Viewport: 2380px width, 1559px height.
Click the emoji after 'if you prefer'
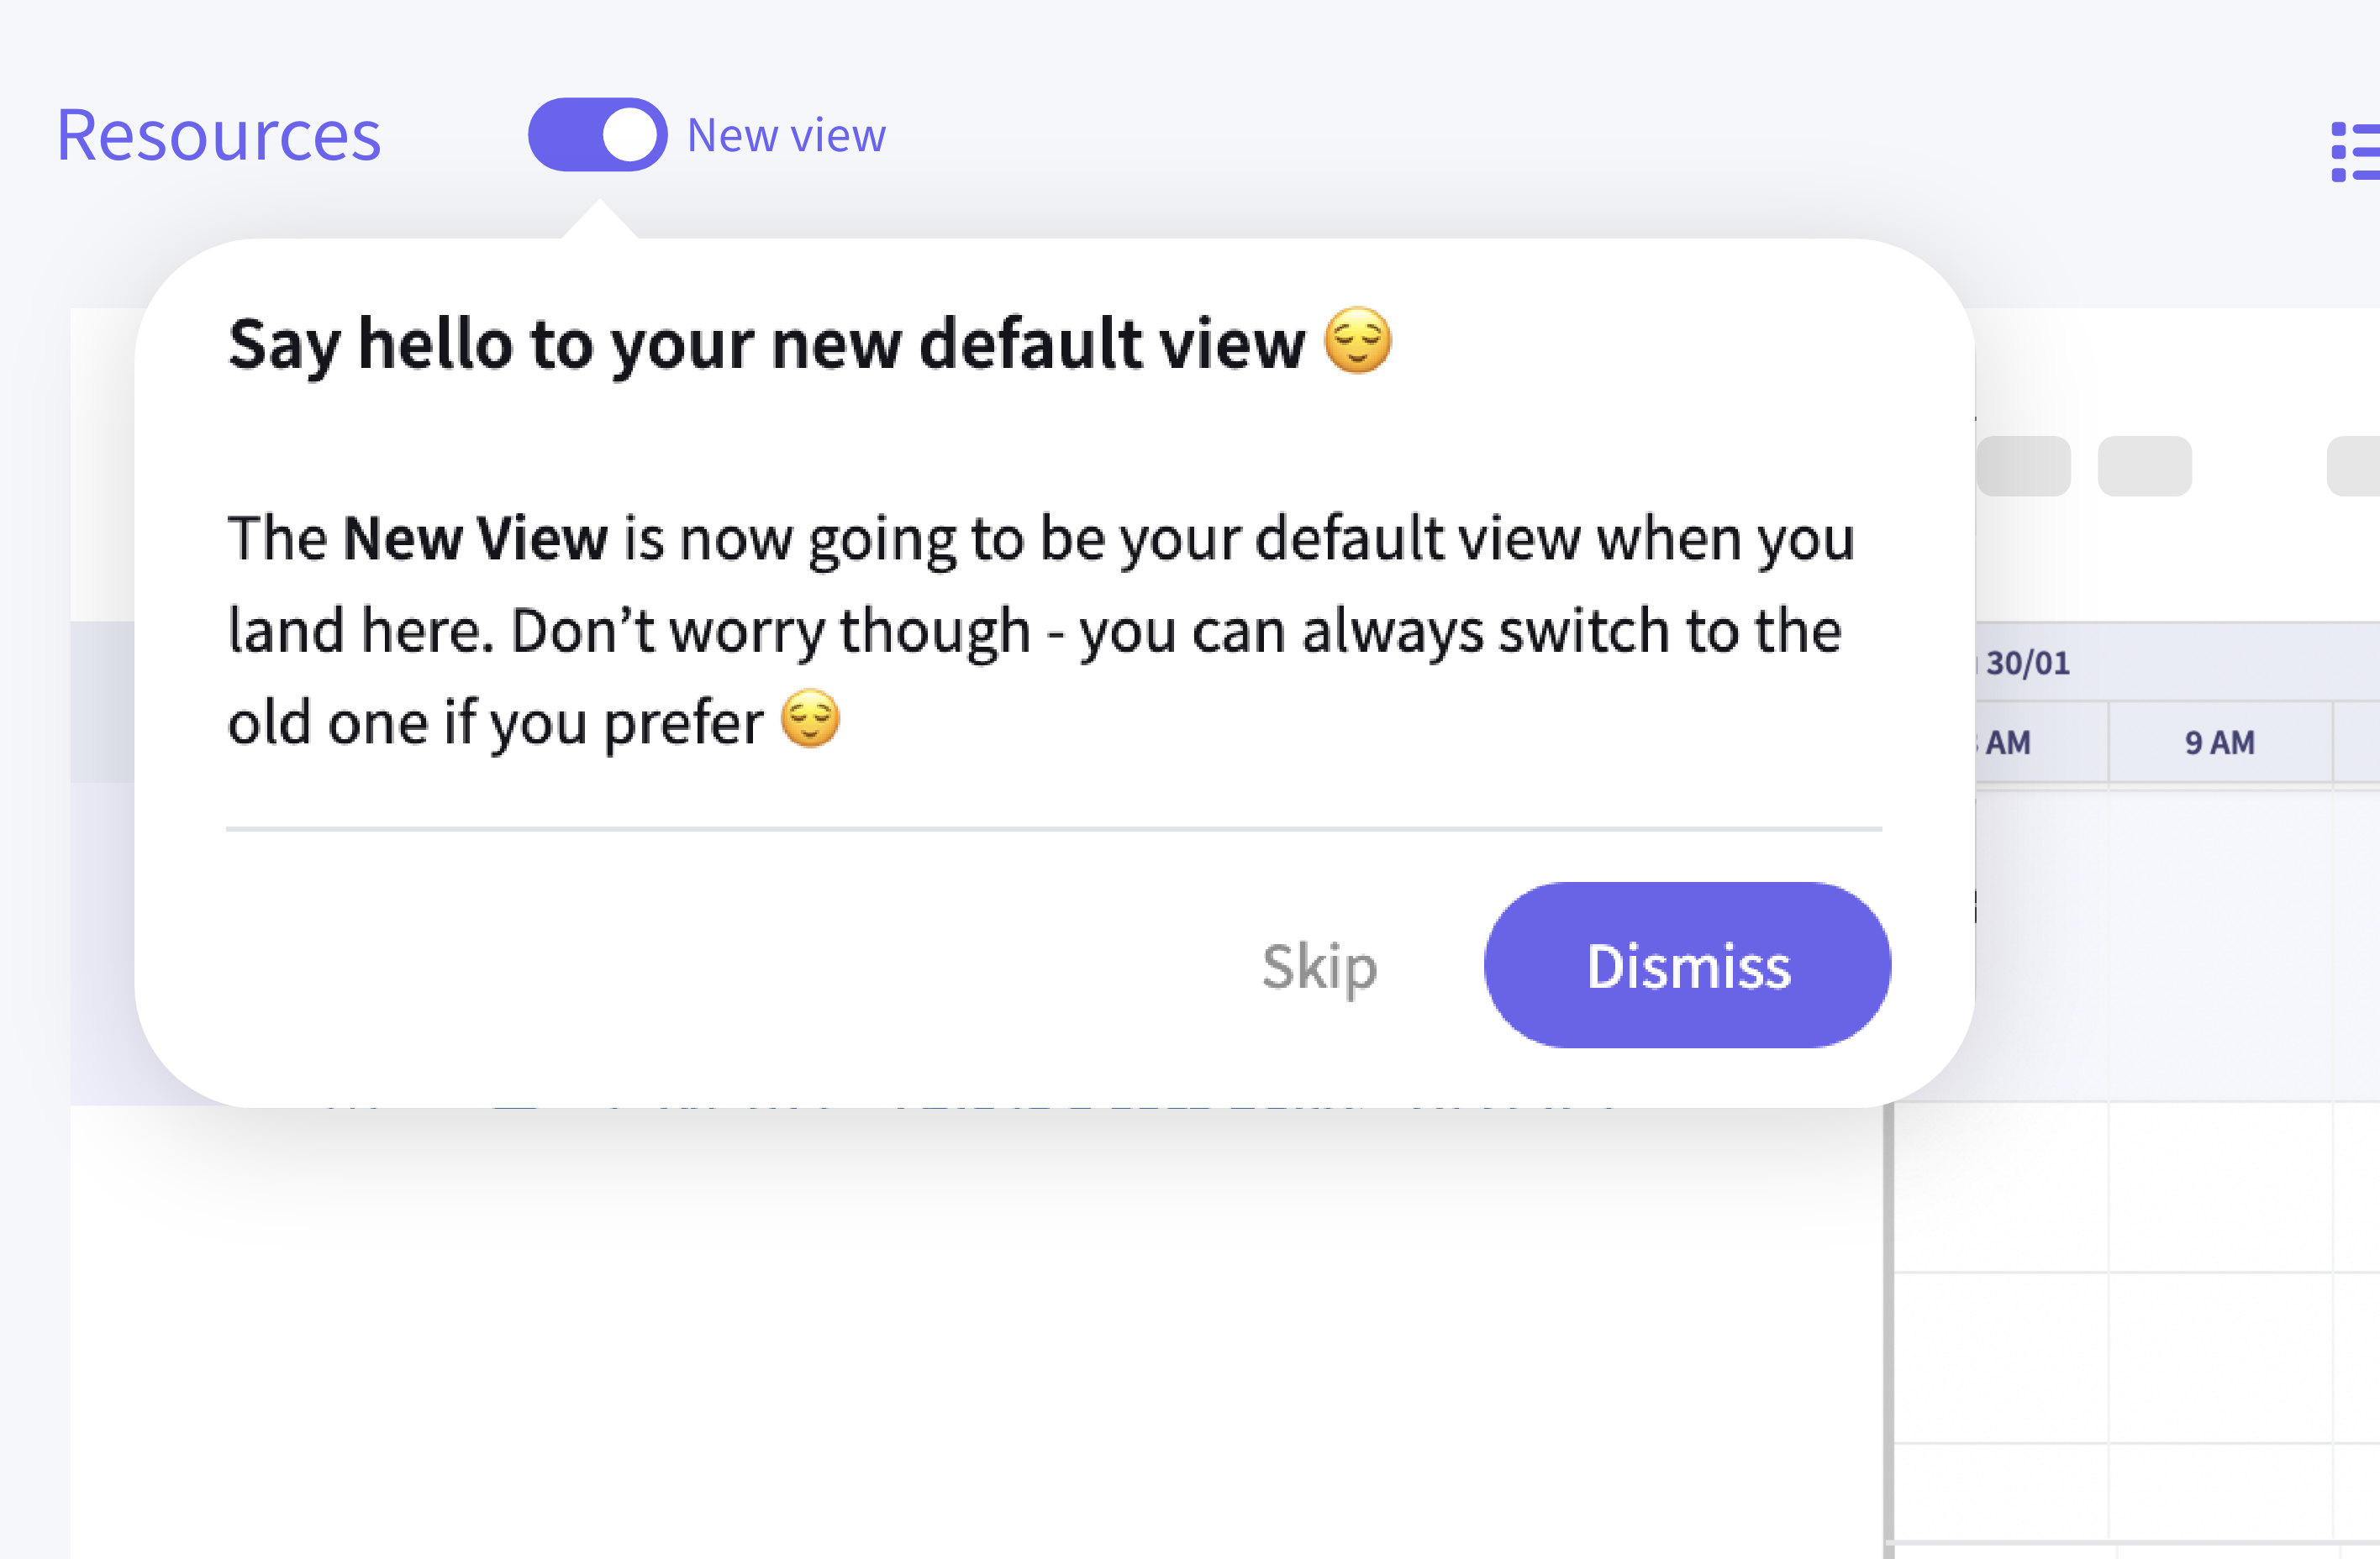click(809, 720)
